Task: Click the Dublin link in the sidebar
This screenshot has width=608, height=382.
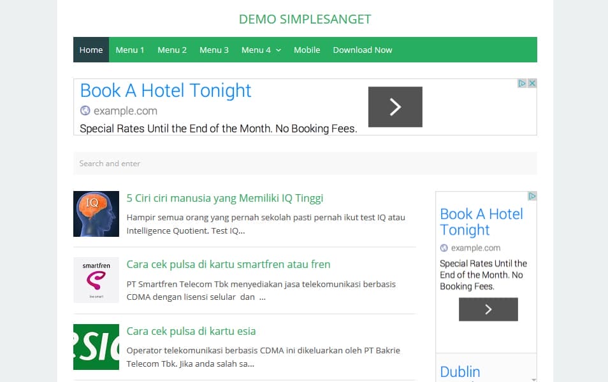Action: tap(460, 371)
